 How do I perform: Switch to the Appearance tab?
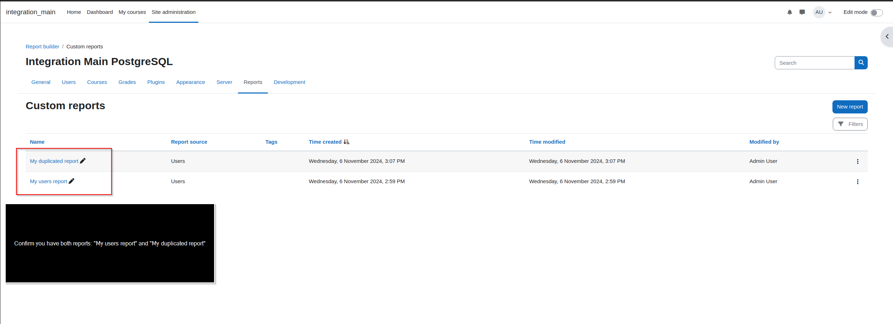coord(191,82)
